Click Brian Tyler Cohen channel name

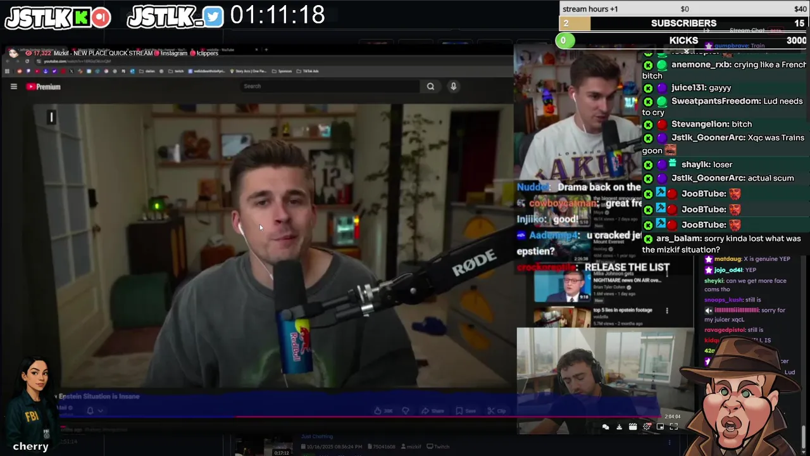611,287
